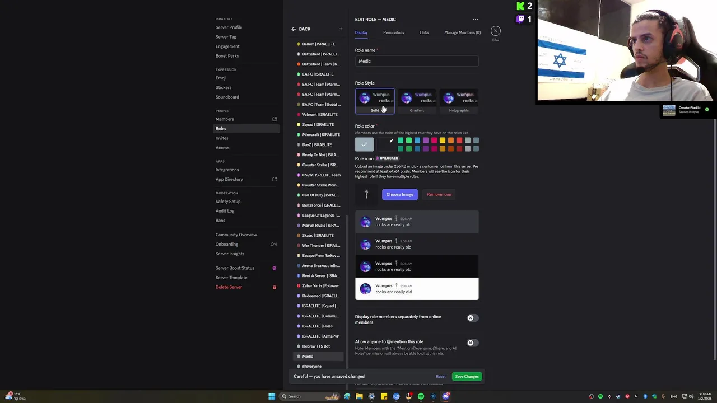Open the Audit Log page

[x=225, y=211]
